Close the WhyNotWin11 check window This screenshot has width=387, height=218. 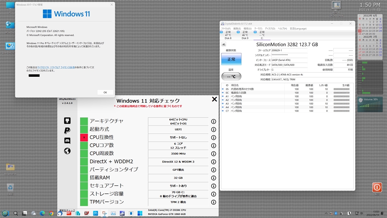(214, 99)
